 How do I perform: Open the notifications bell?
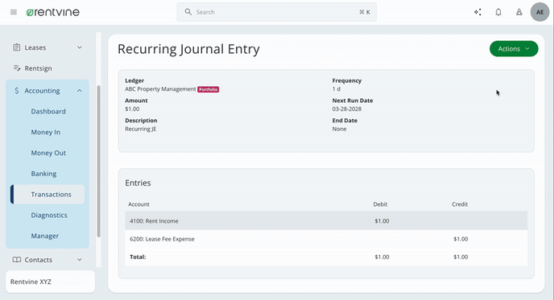(x=498, y=12)
